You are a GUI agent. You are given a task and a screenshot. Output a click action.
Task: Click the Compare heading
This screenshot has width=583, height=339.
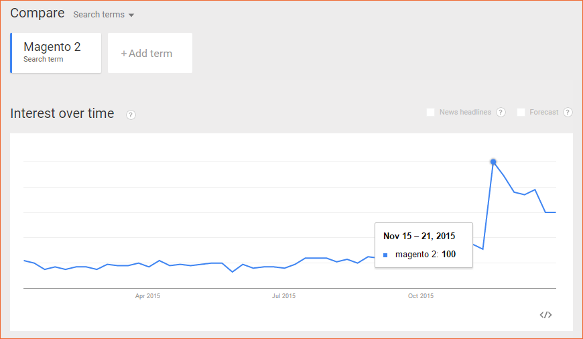click(x=37, y=13)
